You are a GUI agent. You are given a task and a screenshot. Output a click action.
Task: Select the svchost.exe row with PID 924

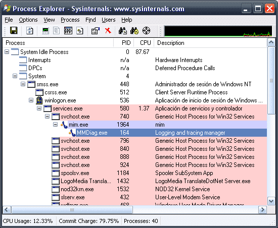point(135,165)
